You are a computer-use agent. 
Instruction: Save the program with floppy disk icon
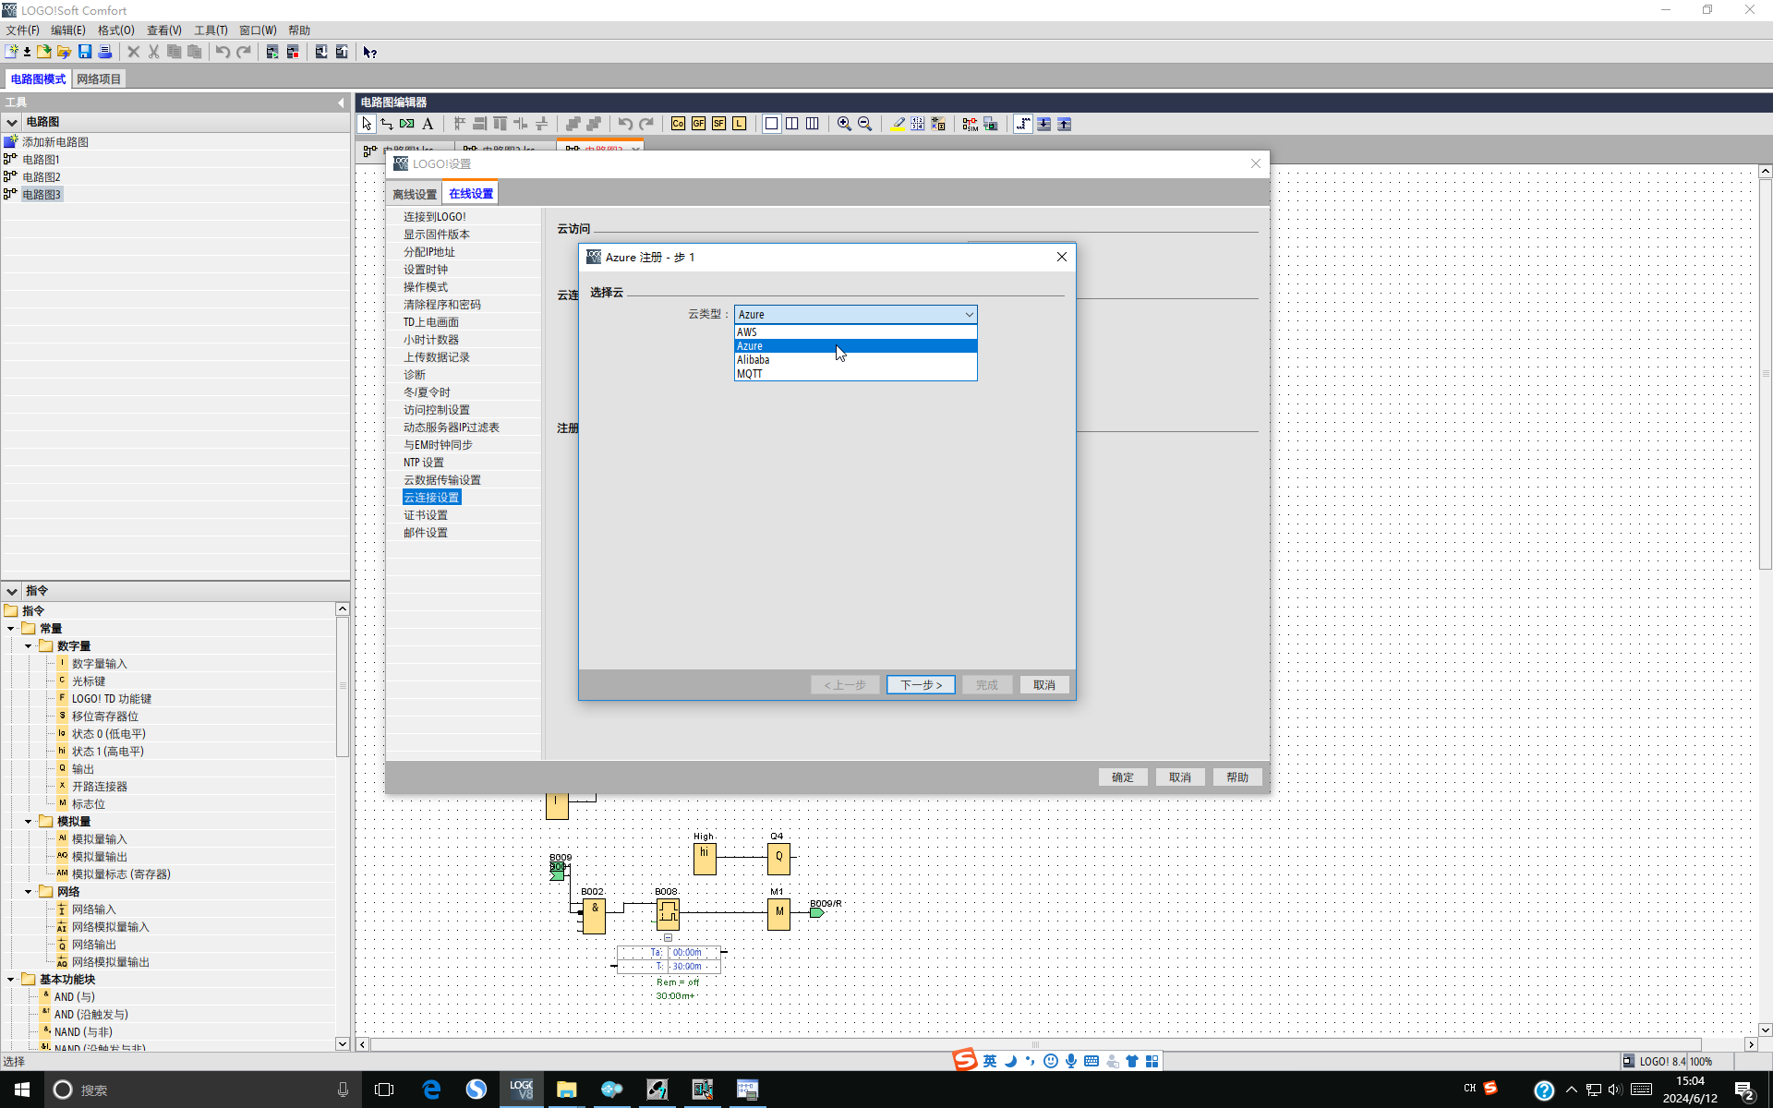point(85,52)
